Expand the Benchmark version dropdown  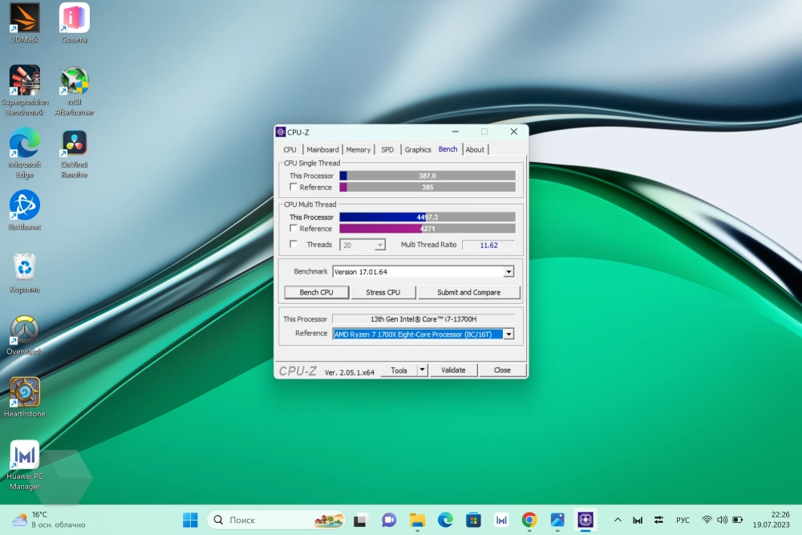(x=508, y=272)
